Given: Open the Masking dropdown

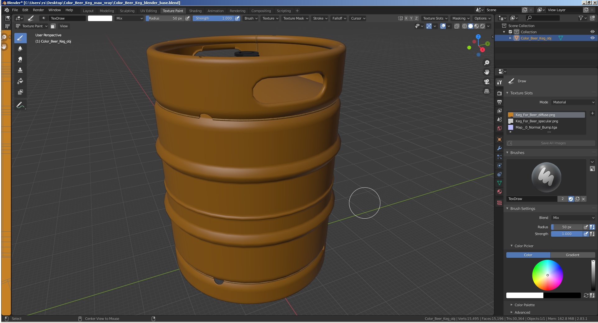Looking at the screenshot, I should tap(461, 18).
